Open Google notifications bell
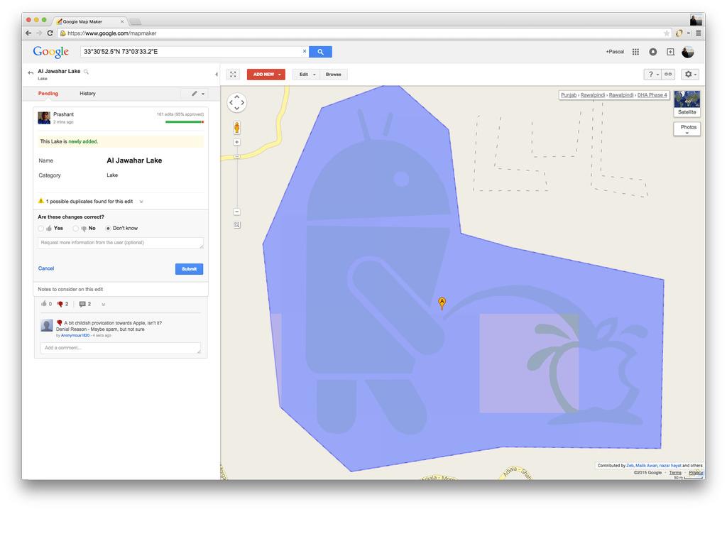 click(653, 52)
